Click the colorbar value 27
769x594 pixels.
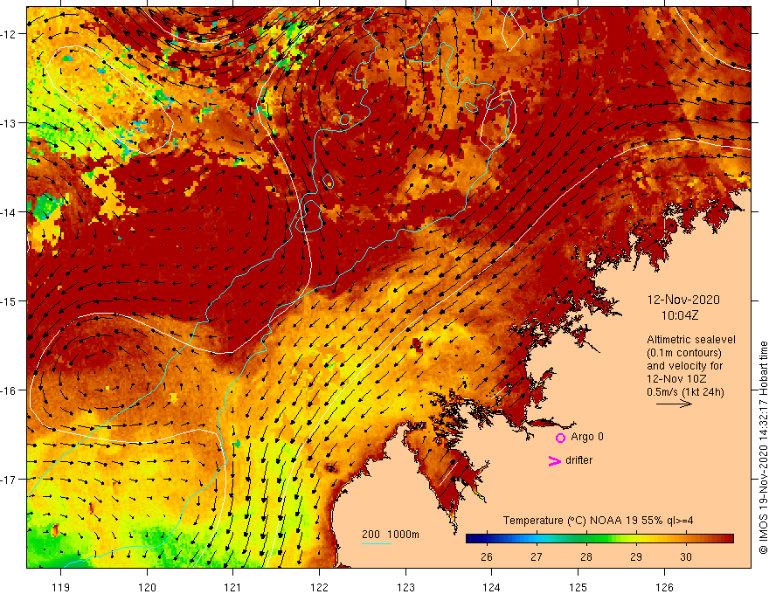click(x=536, y=556)
